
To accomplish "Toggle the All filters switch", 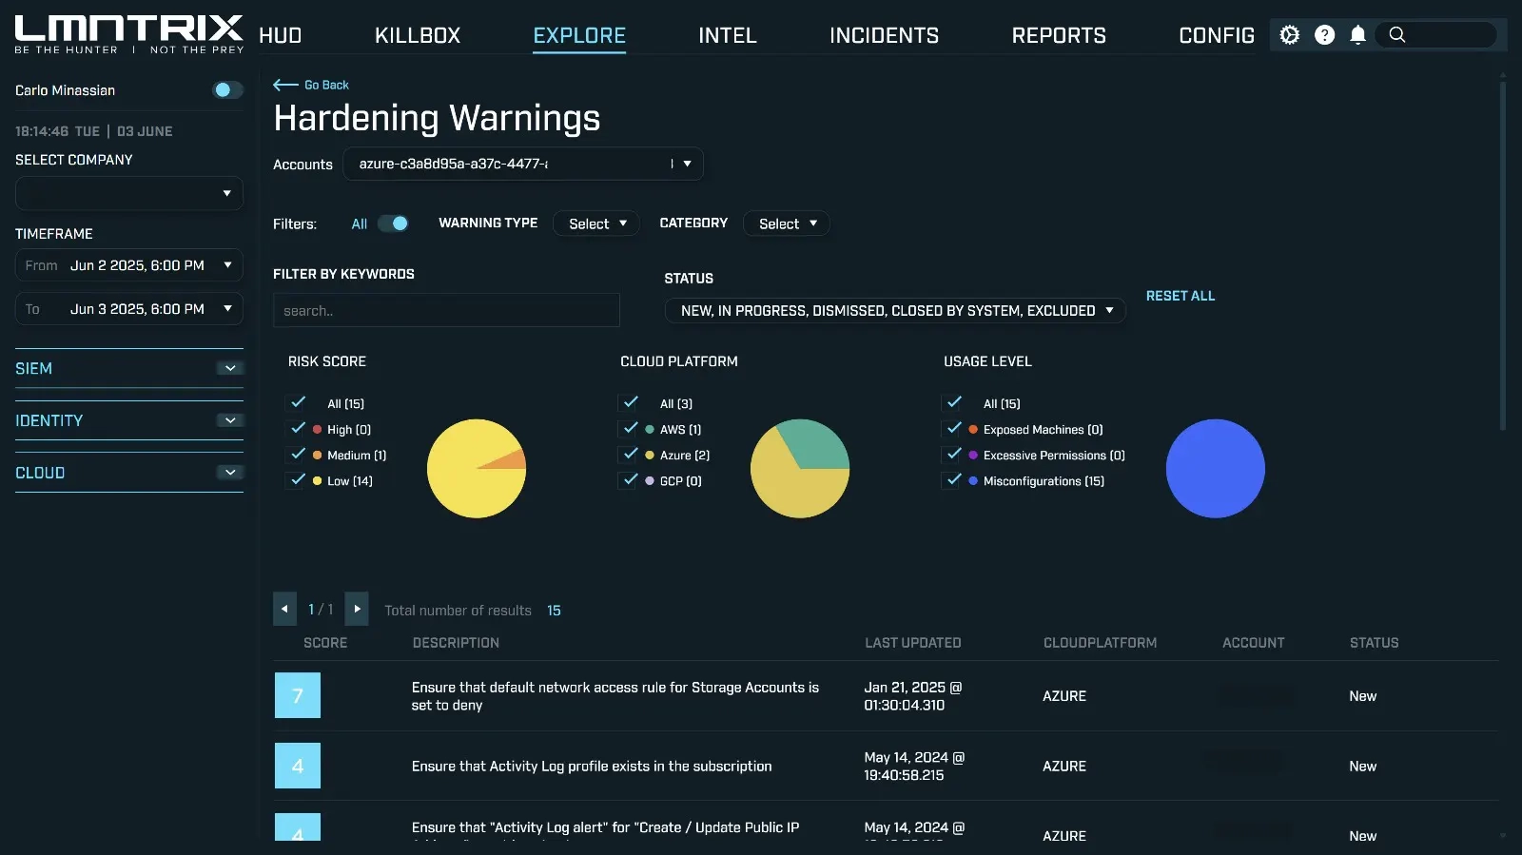I will click(393, 223).
